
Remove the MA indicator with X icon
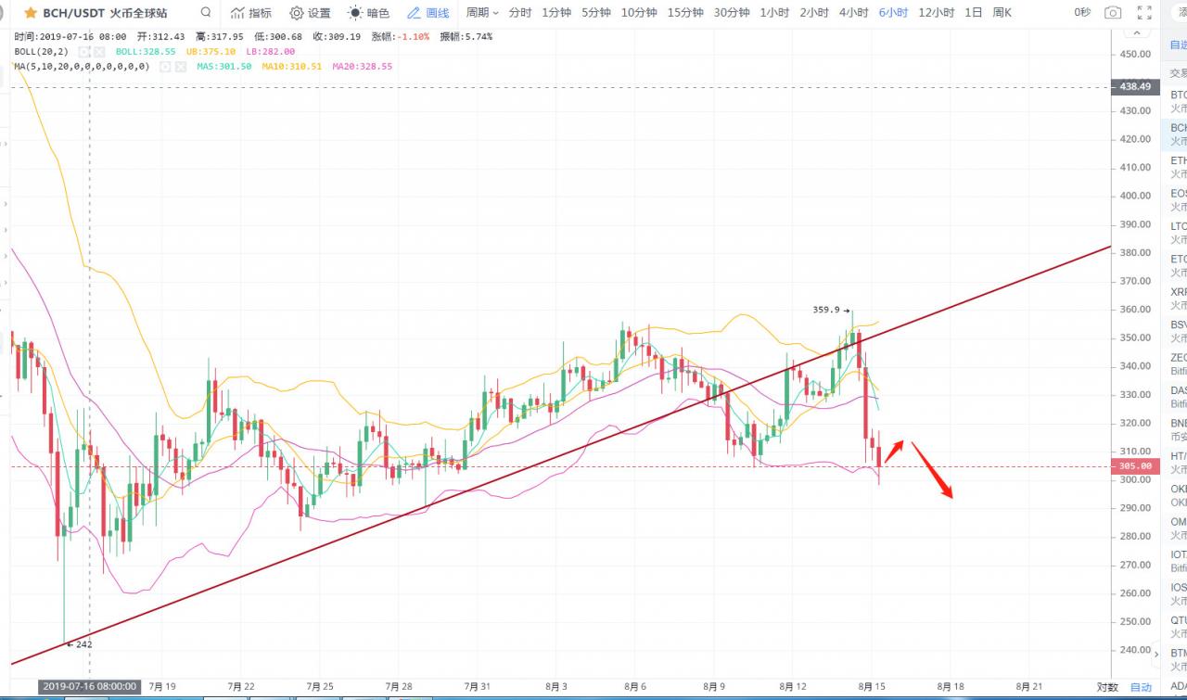(x=180, y=67)
